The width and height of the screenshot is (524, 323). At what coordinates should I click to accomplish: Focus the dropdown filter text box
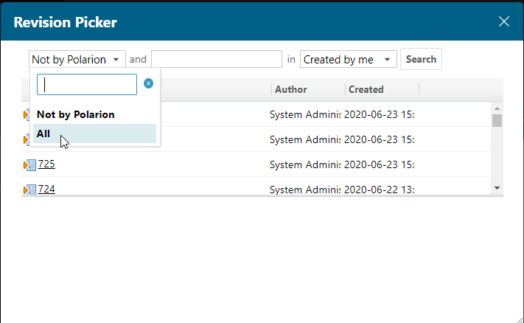[x=87, y=84]
